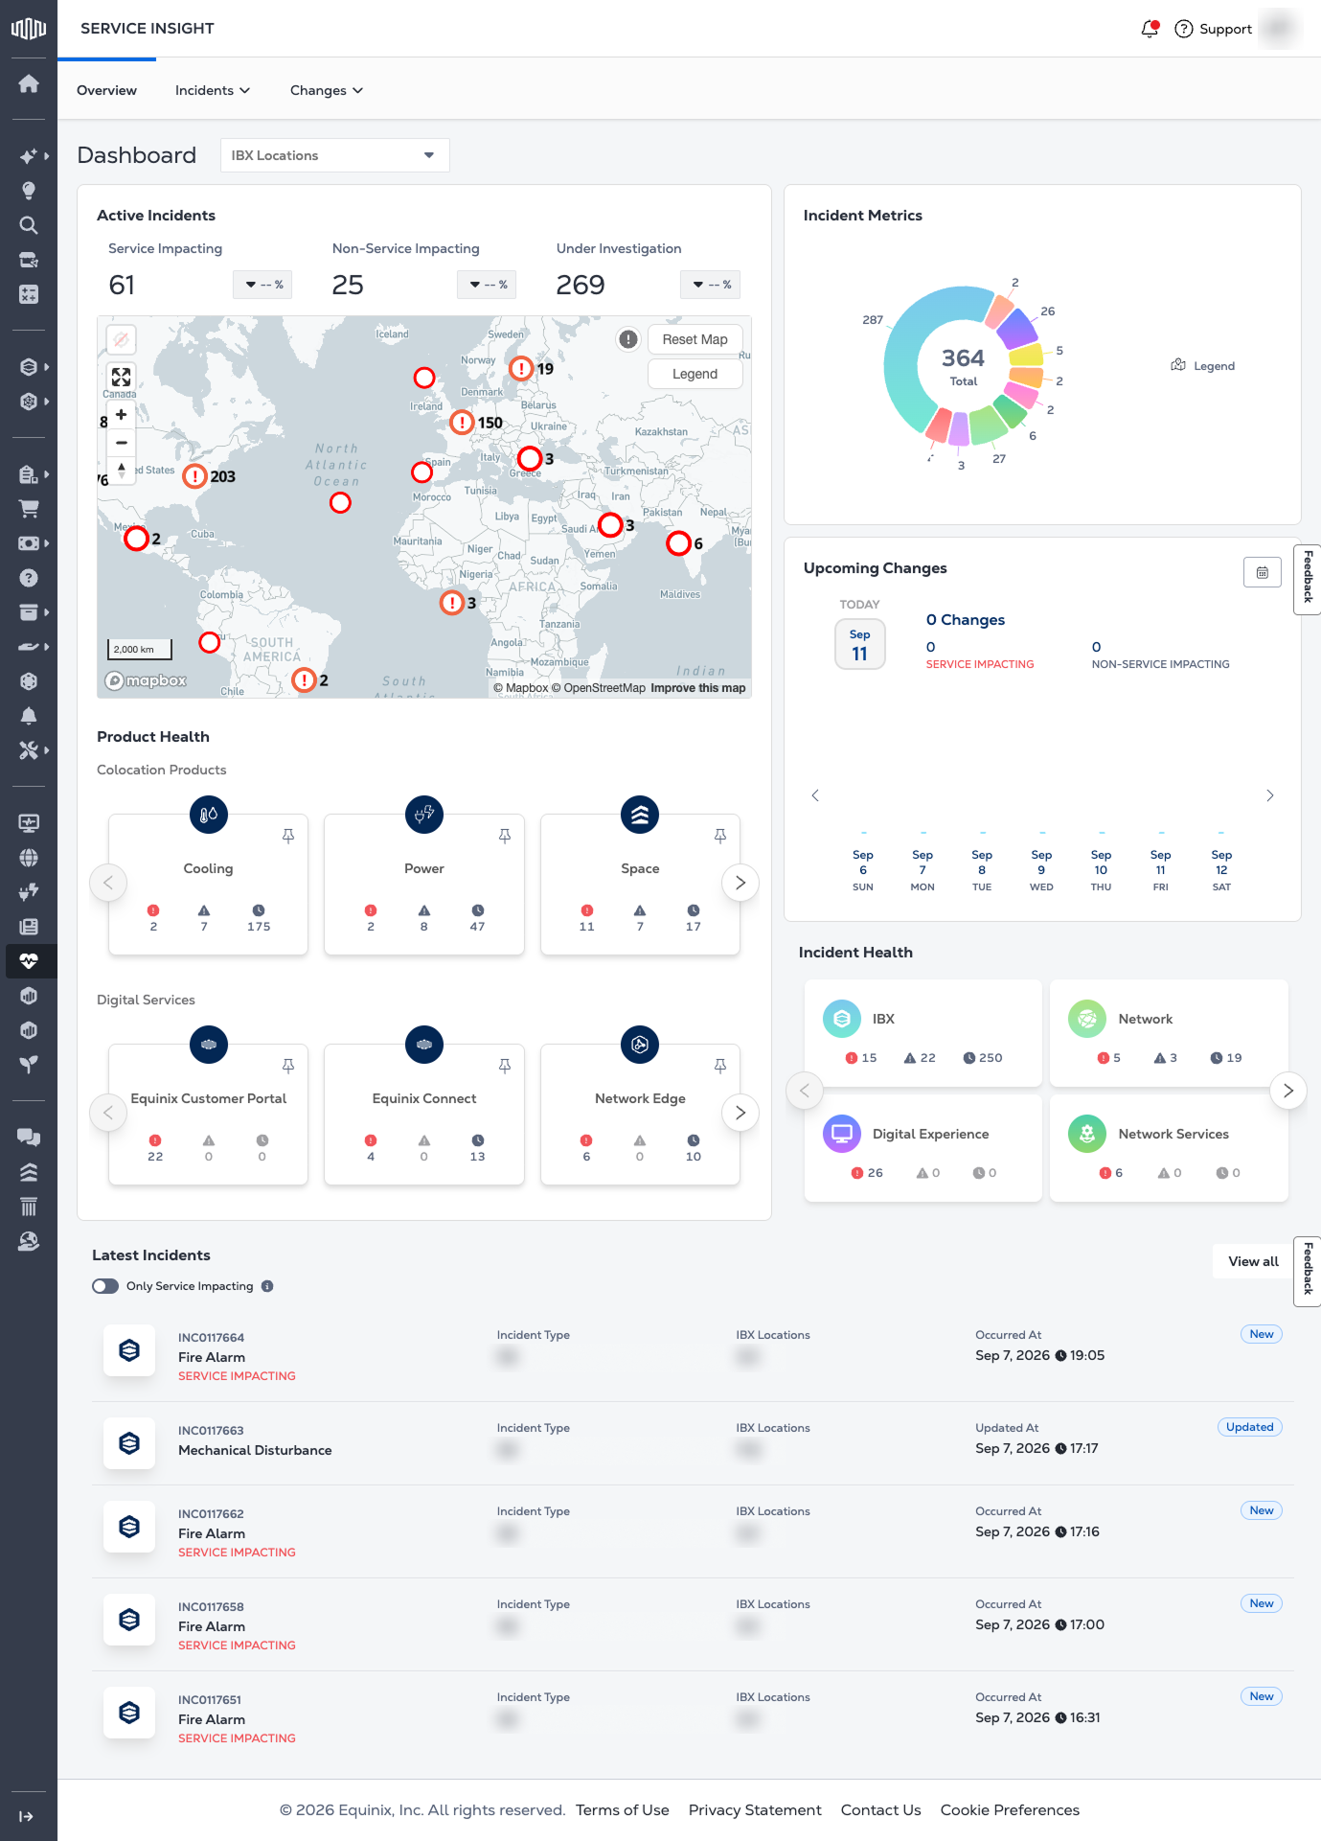
Task: Pin the Equinix Connect card
Action: point(505,1066)
